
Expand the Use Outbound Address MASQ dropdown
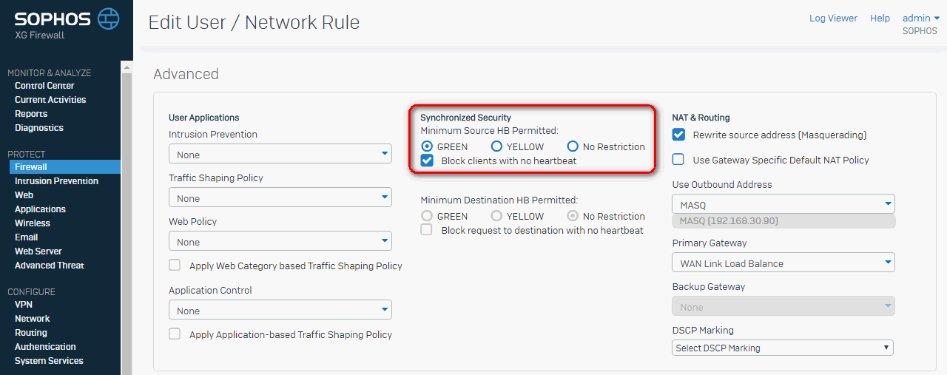point(783,204)
